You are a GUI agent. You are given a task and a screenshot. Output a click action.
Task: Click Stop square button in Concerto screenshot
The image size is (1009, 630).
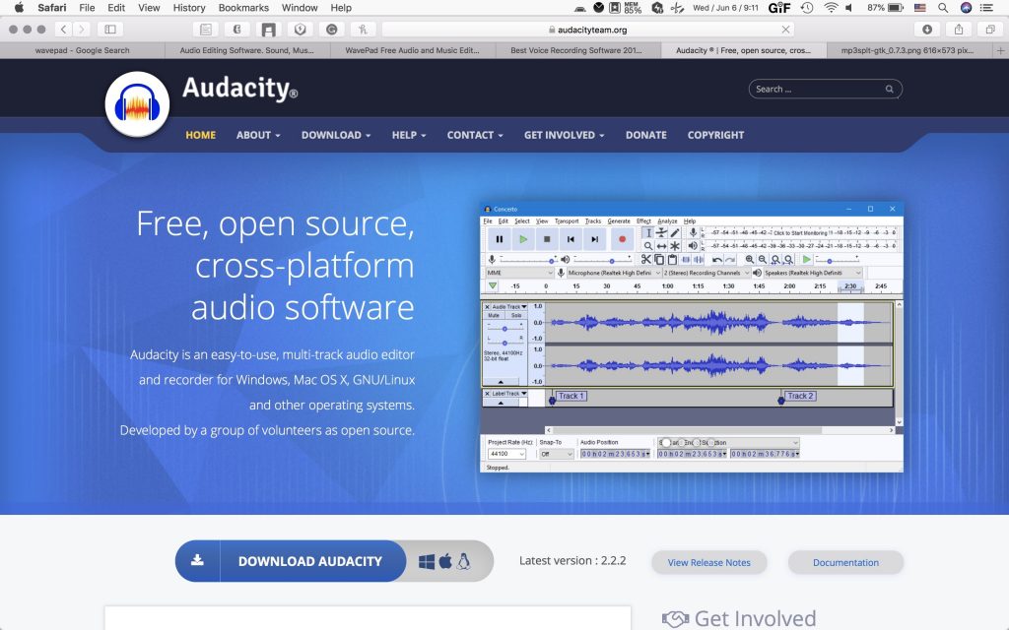click(x=547, y=239)
